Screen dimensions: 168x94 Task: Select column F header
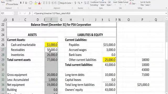(51, 20)
